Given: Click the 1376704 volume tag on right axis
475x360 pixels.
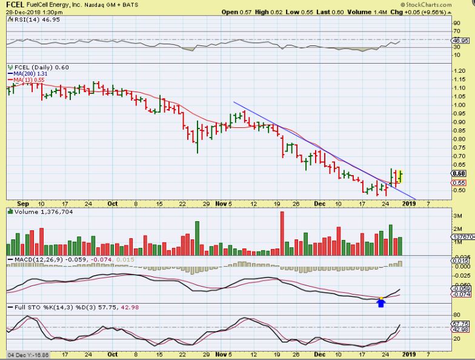Looking at the screenshot, I should tap(463, 236).
